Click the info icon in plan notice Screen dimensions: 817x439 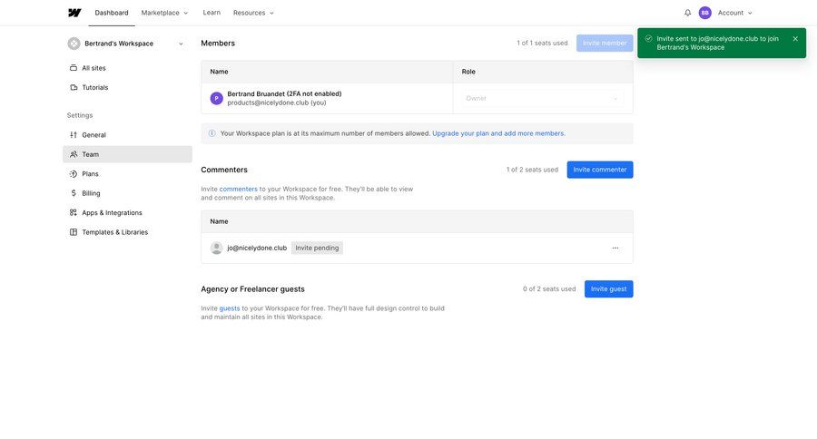(212, 133)
